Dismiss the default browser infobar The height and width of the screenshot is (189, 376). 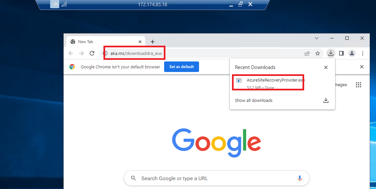click(362, 67)
